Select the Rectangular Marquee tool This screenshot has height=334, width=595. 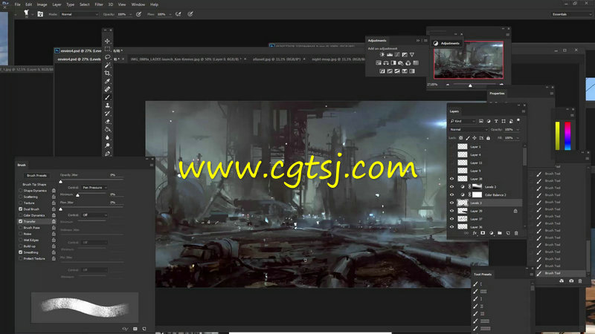tap(107, 49)
